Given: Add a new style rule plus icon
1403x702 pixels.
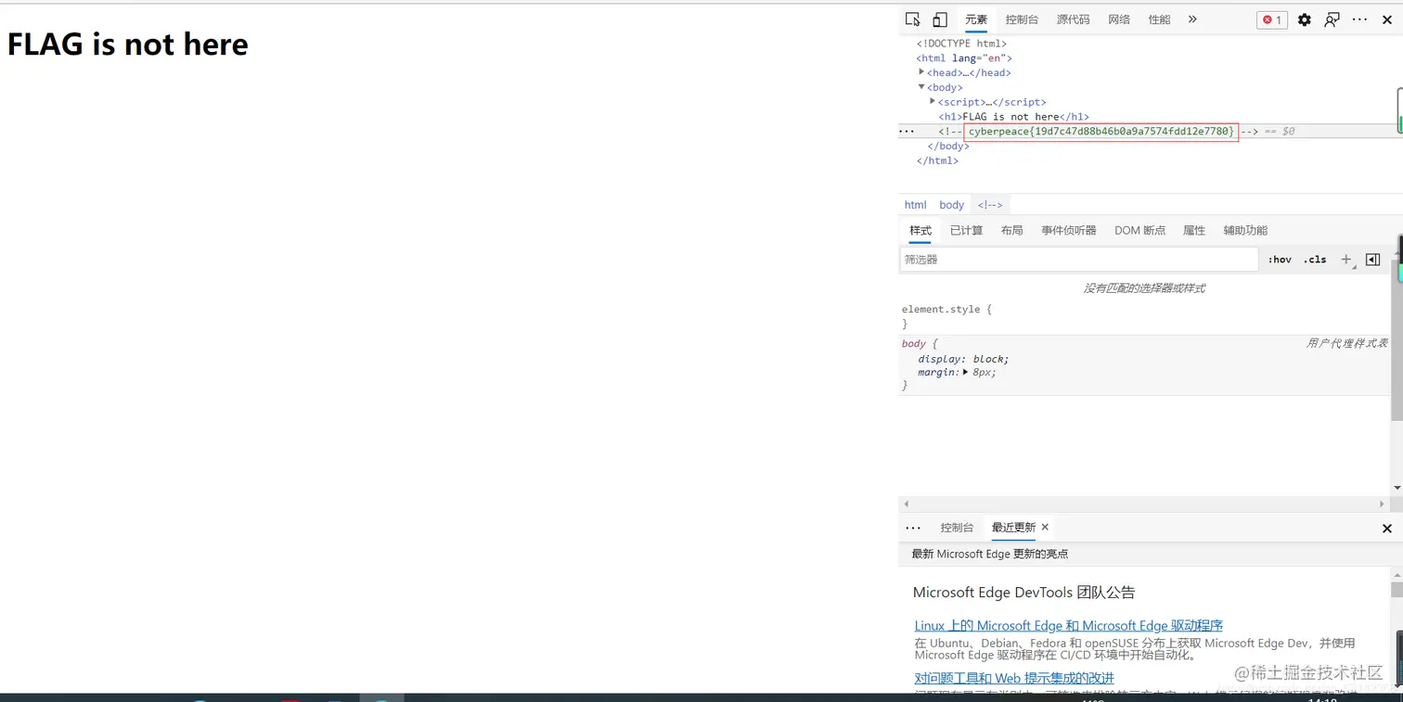Looking at the screenshot, I should [x=1346, y=260].
